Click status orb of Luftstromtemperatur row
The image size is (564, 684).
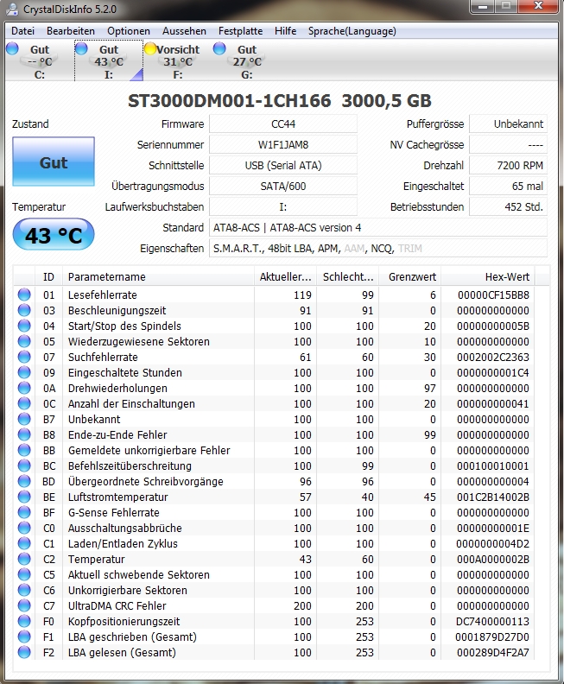click(x=24, y=497)
